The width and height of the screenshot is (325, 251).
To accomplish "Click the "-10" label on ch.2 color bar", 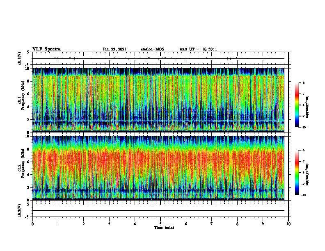I will tap(303, 195).
